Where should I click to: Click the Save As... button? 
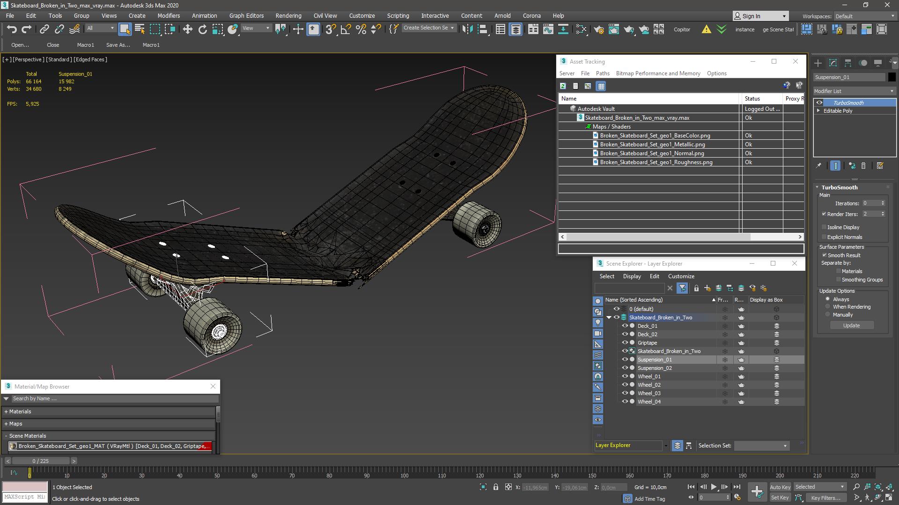[x=118, y=45]
